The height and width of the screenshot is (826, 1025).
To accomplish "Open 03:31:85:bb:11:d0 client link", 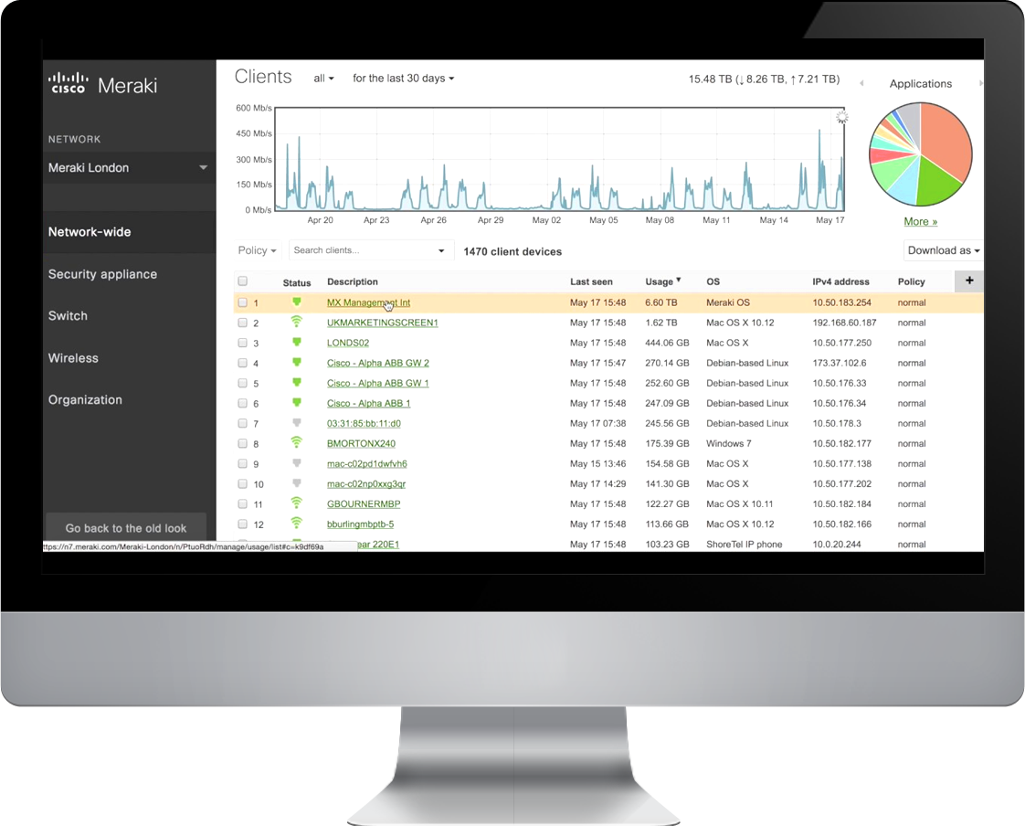I will (x=364, y=423).
